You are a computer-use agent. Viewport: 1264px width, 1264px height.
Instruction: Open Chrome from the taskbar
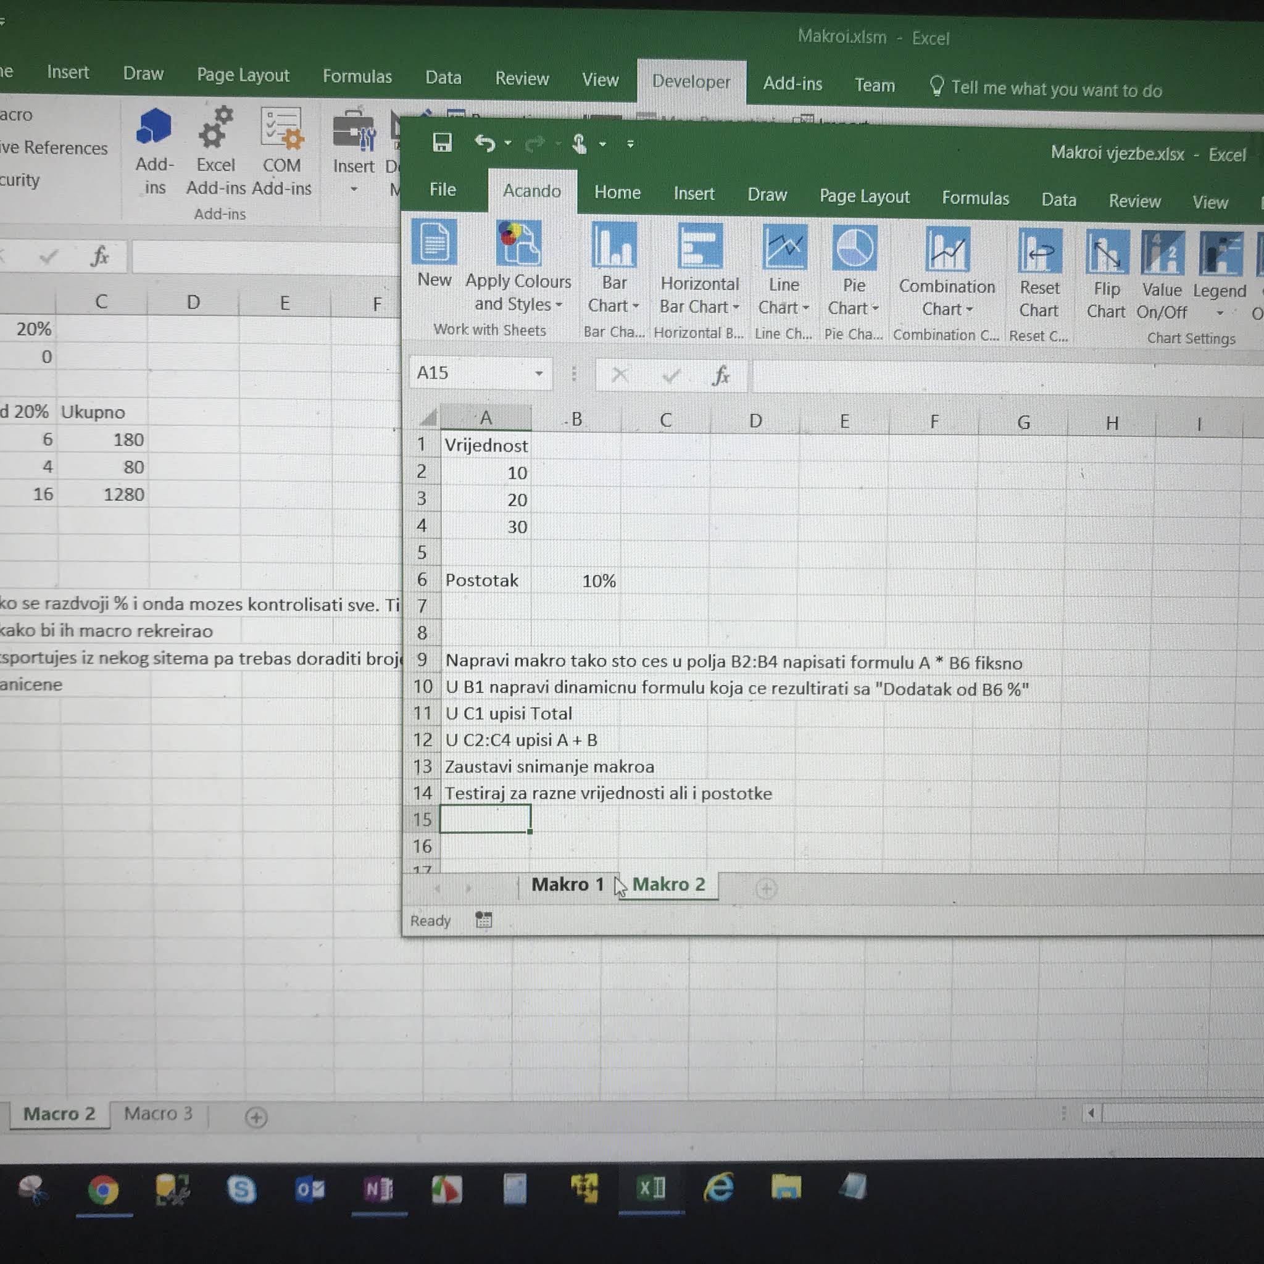[103, 1190]
